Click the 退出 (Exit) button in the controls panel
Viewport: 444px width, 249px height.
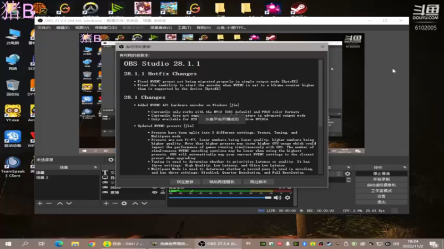coord(381,202)
